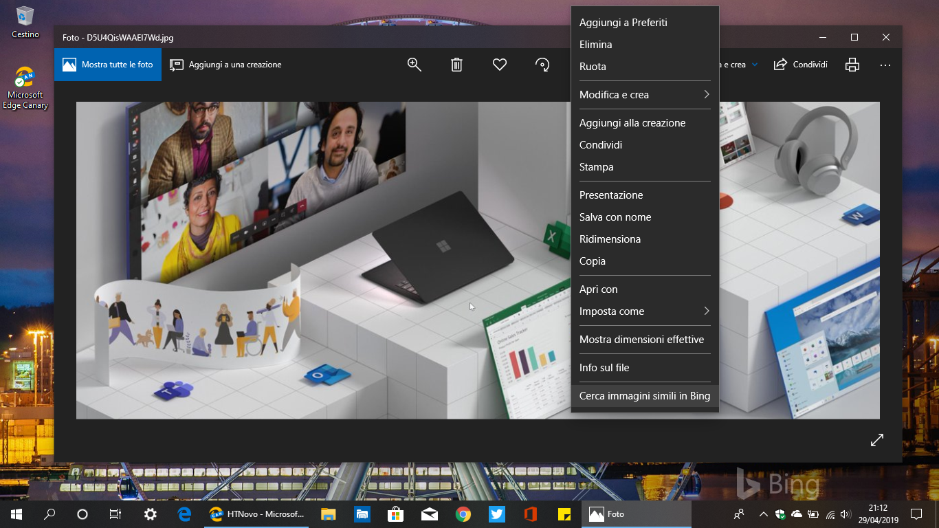The image size is (939, 528).
Task: Select Info sul file menu entry
Action: pos(645,368)
